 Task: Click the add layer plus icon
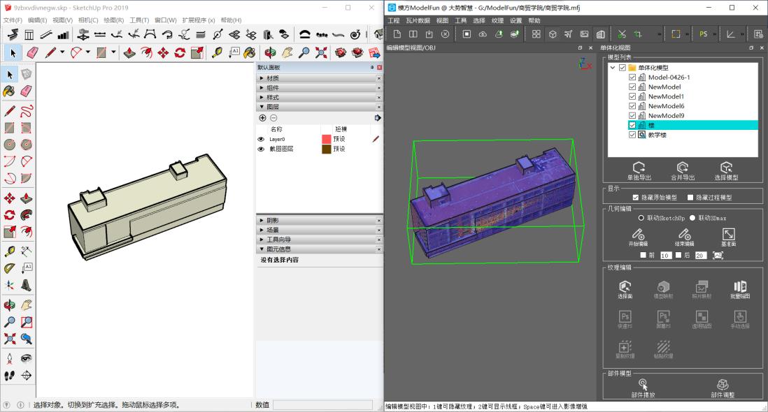tap(262, 118)
